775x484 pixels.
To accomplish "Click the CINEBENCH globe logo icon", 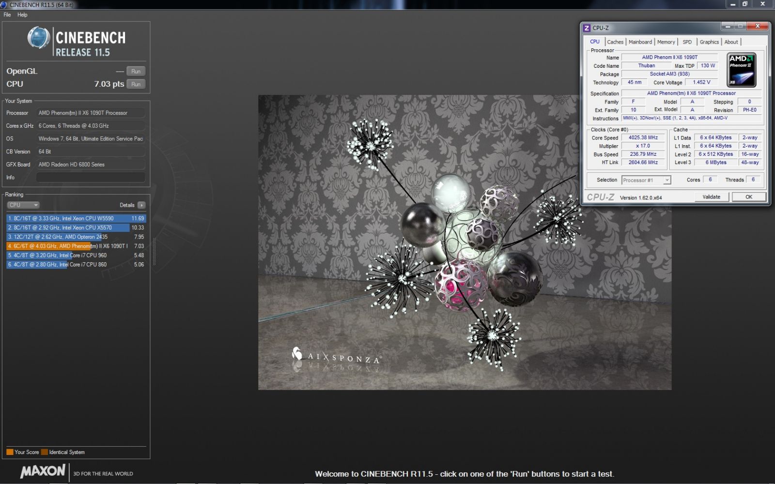I will [x=38, y=38].
